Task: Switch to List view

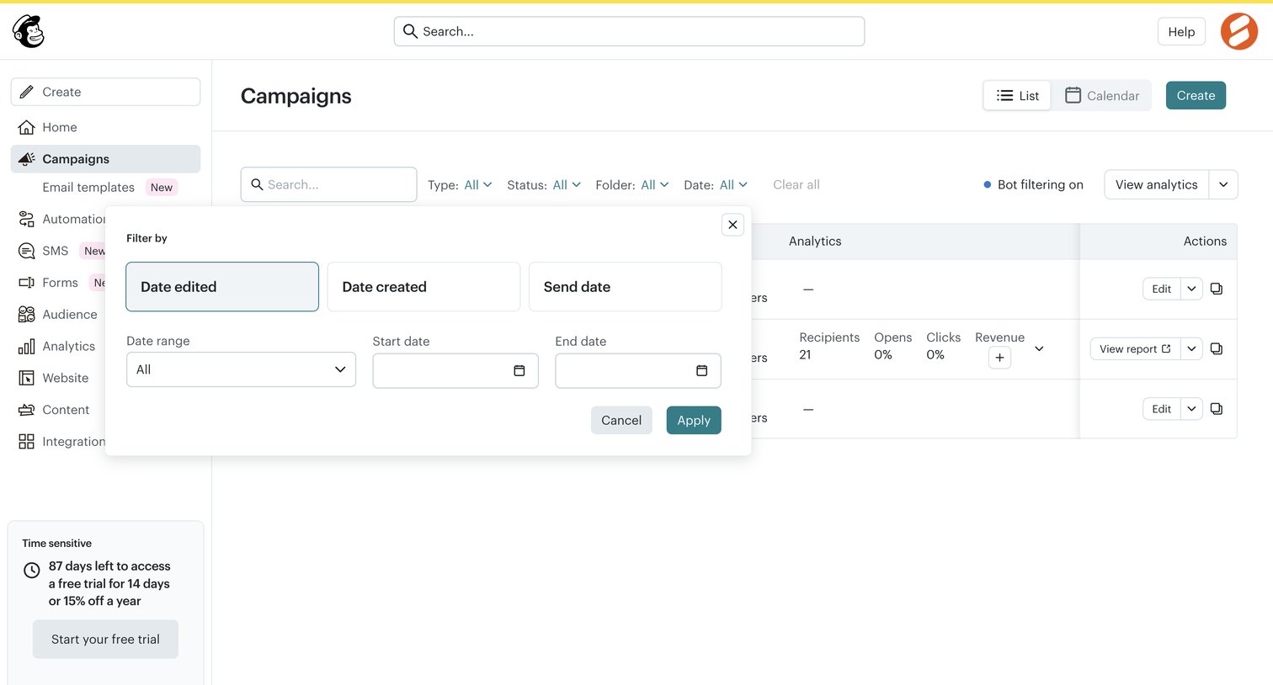Action: pos(1017,96)
